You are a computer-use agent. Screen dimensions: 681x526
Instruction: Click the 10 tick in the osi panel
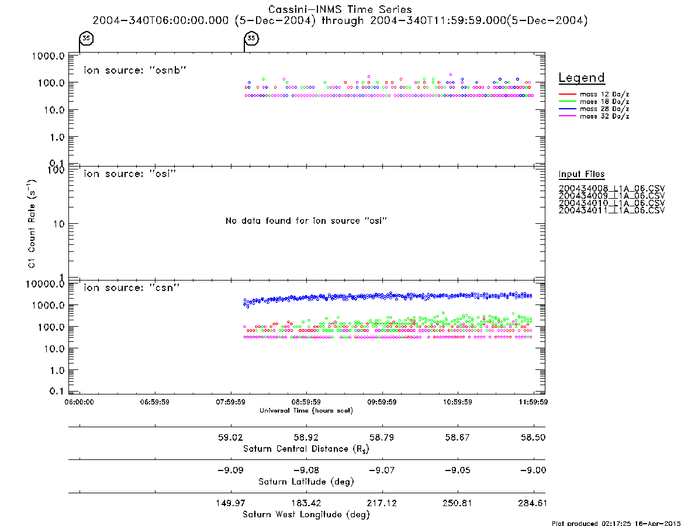(x=59, y=224)
